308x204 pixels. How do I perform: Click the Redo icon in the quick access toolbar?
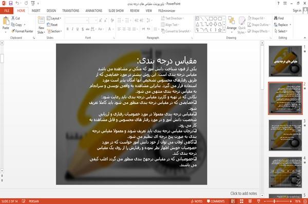click(x=26, y=4)
